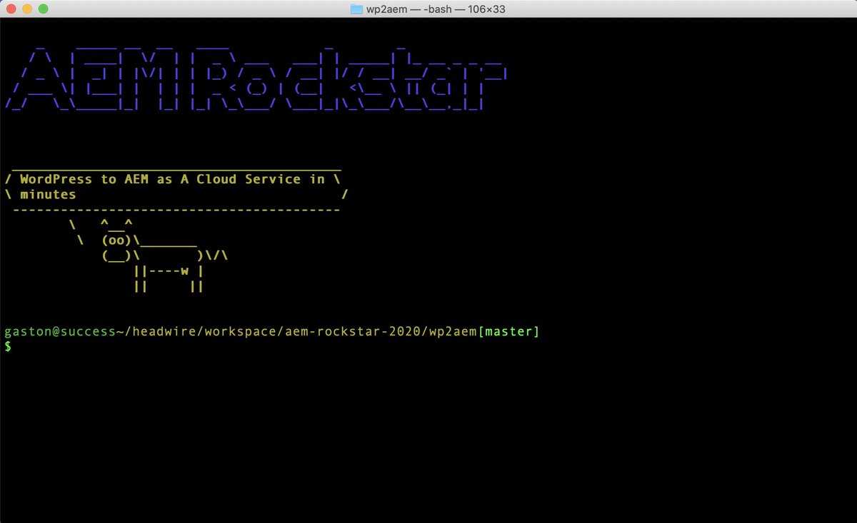Click the AEM Rockstar ASCII art banner
This screenshot has height=523, width=857.
pyautogui.click(x=257, y=78)
